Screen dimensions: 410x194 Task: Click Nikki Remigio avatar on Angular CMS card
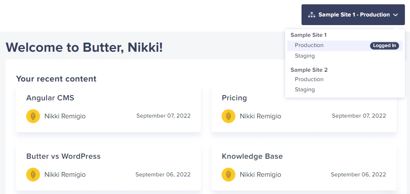tap(33, 116)
